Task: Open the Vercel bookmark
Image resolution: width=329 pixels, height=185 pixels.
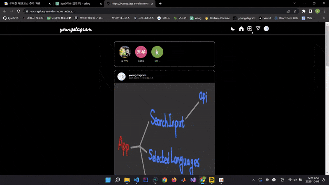Action: point(264,18)
